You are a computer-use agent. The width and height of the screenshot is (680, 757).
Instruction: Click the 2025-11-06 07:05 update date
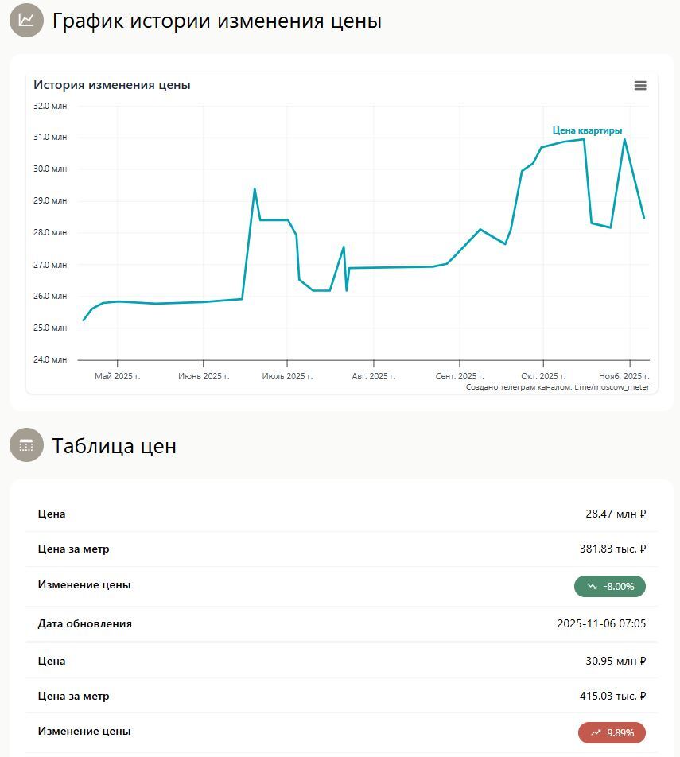(601, 624)
